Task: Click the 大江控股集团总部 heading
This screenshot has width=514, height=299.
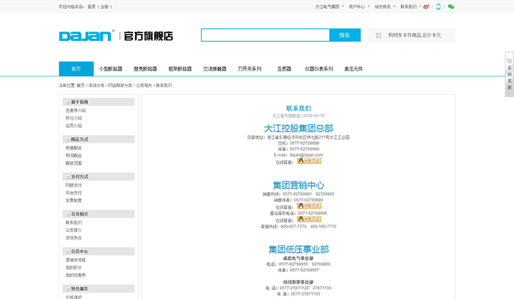Action: 299,128
